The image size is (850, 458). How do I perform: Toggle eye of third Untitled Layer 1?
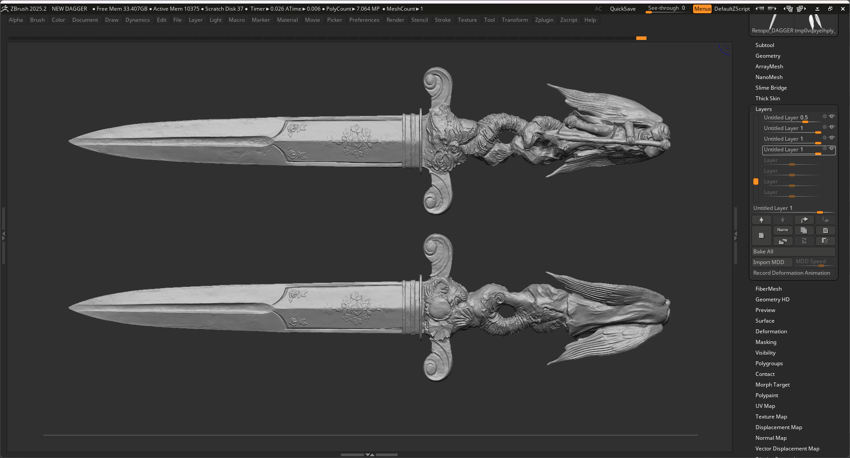click(x=832, y=138)
